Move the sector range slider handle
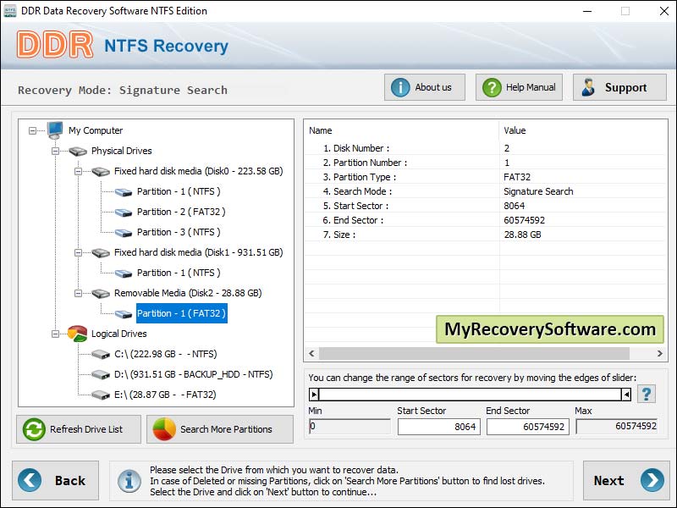The width and height of the screenshot is (677, 508). click(x=314, y=393)
